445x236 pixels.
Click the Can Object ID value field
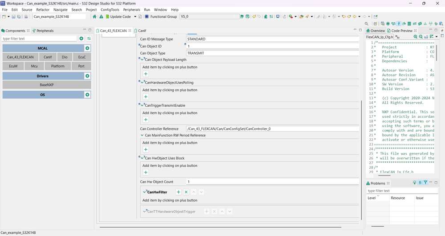pyautogui.click(x=273, y=46)
